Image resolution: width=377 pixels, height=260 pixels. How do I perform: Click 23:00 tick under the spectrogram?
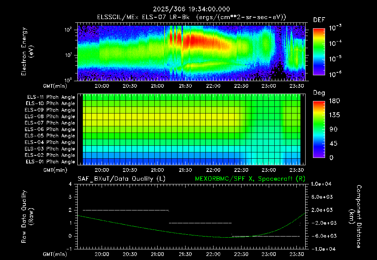(x=269, y=86)
